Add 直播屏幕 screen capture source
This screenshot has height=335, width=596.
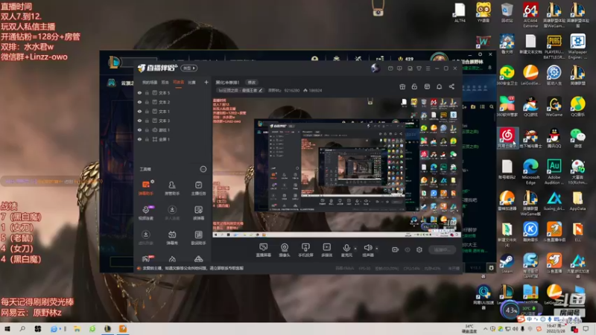coord(264,250)
